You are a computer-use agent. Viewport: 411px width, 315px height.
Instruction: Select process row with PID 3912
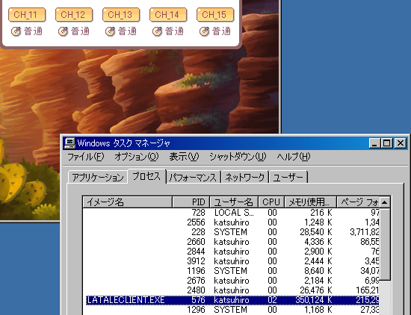click(231, 261)
